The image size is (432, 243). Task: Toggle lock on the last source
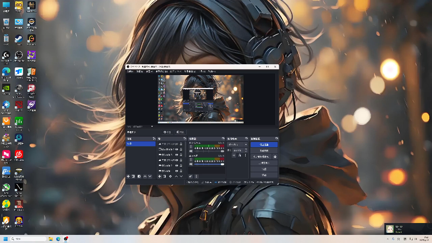tap(181, 171)
